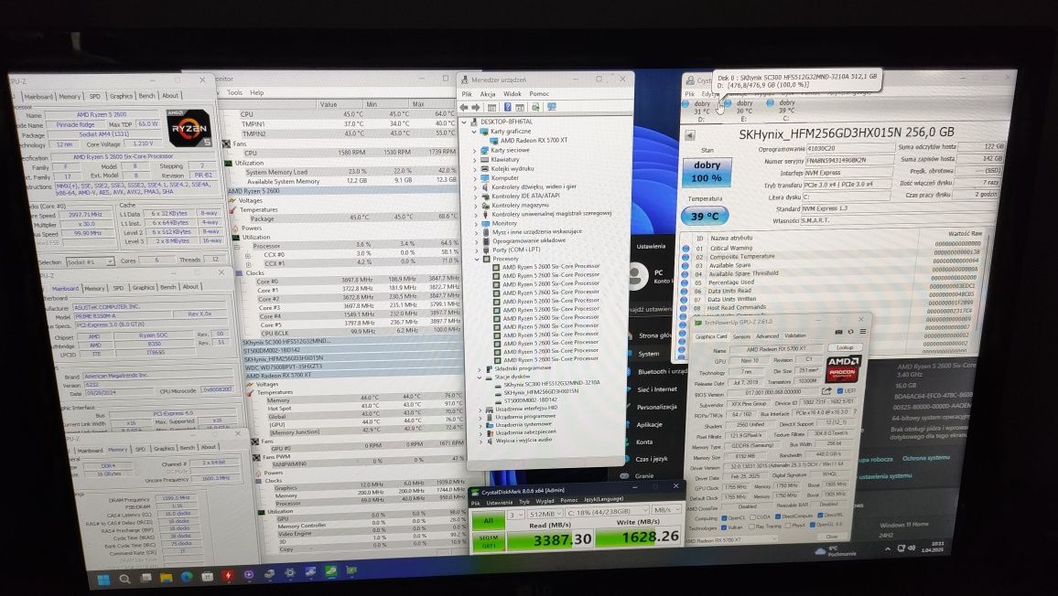Open the Bench tab in CPU-Z processor window

point(146,96)
